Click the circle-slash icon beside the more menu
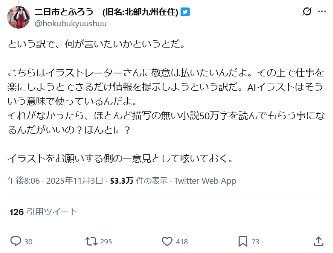Image resolution: width=333 pixels, height=253 pixels. (307, 12)
